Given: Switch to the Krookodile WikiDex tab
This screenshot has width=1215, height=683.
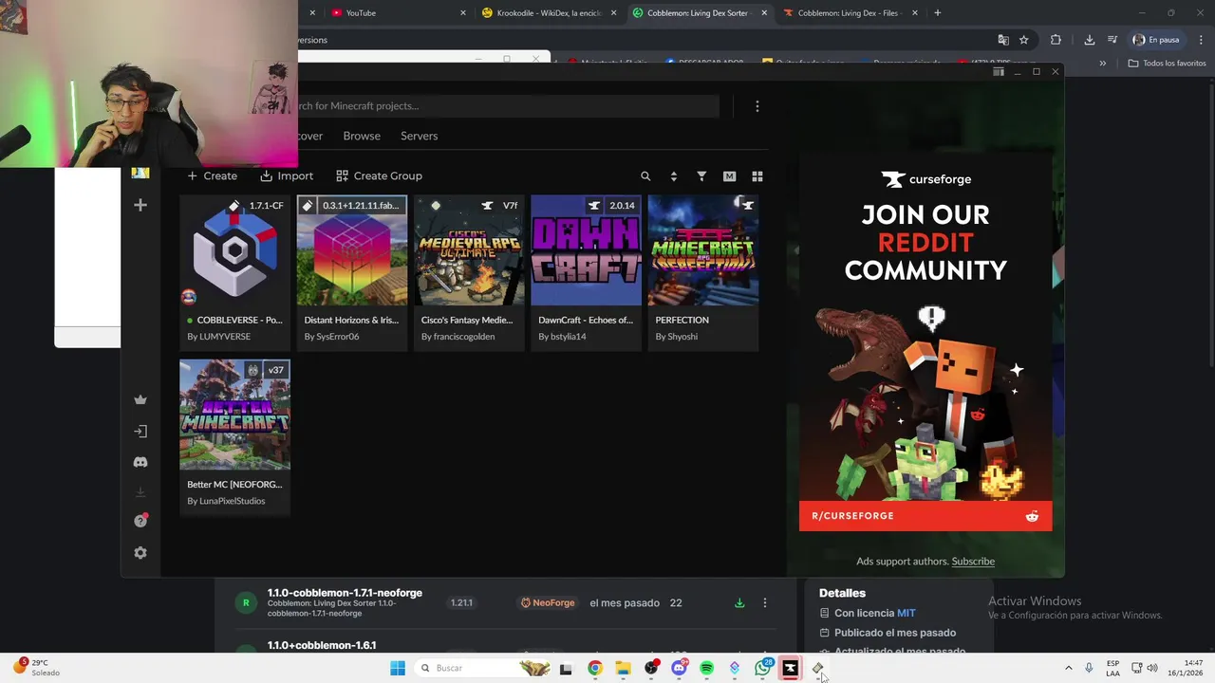Looking at the screenshot, I should 549,13.
